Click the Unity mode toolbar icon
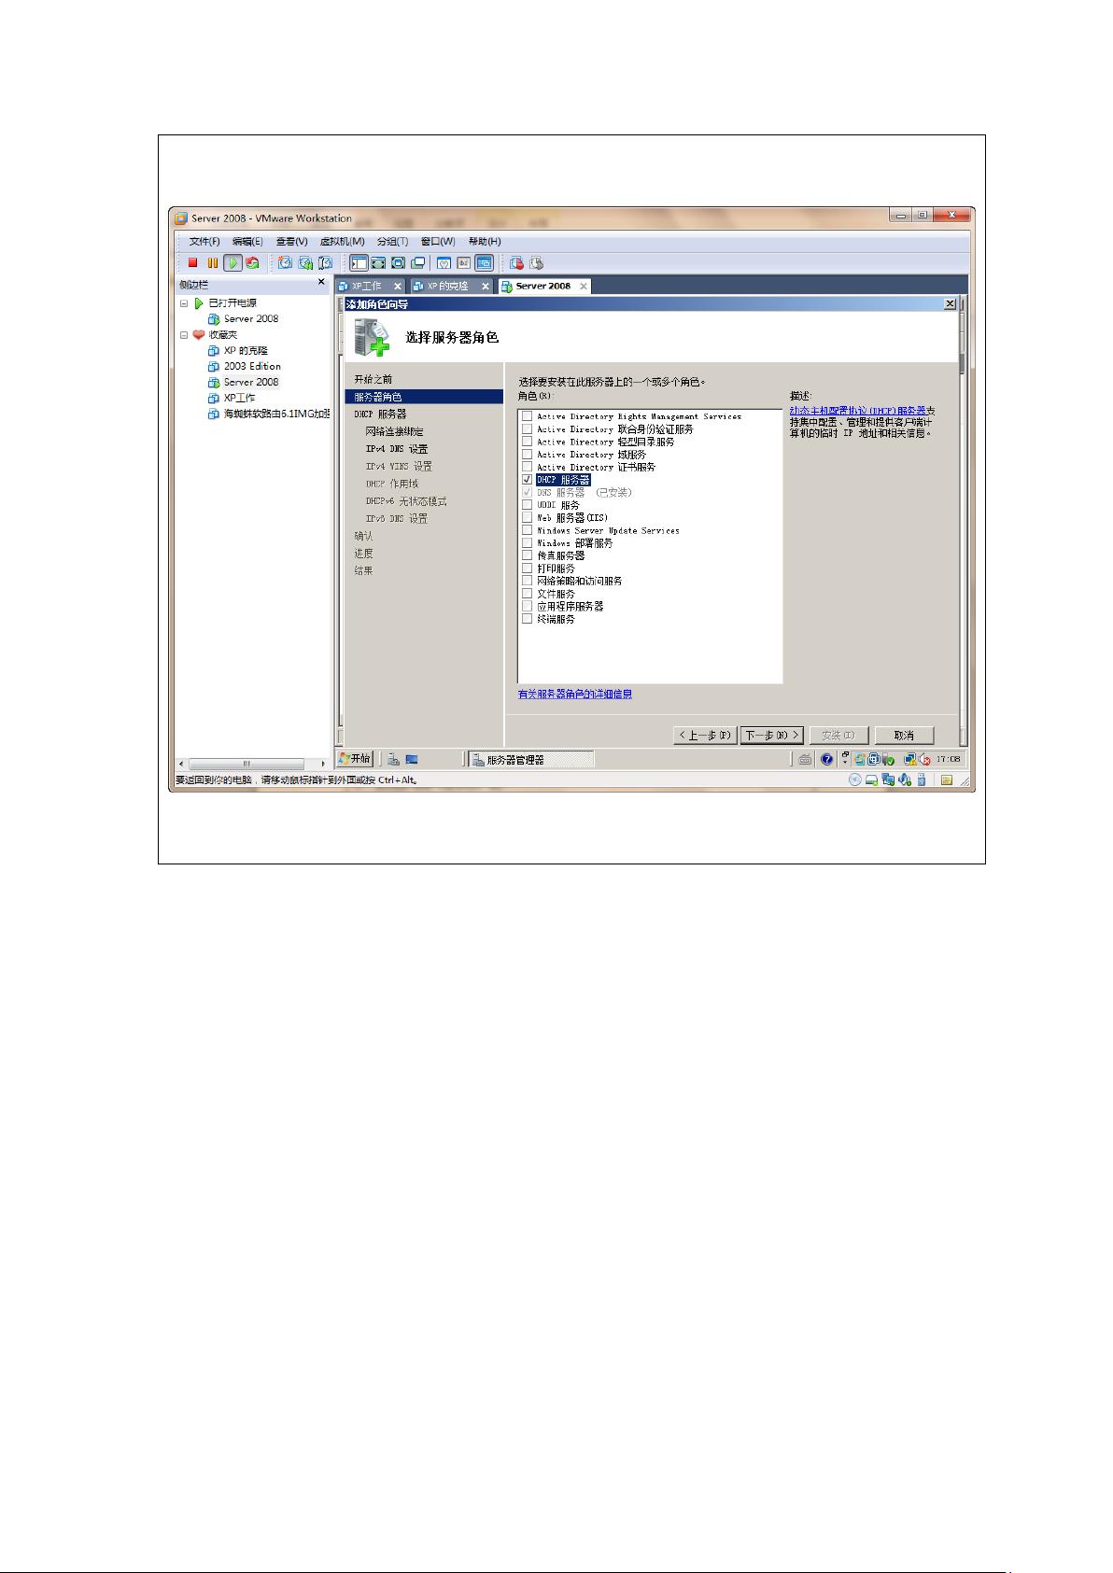Screen dimensions: 1113x1573 [x=417, y=263]
